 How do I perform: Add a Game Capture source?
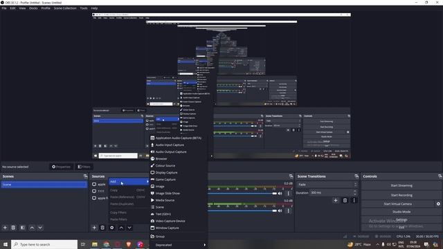(179, 180)
